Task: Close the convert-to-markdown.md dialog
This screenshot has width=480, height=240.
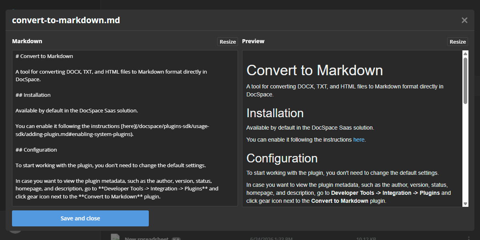Action: coord(464,20)
